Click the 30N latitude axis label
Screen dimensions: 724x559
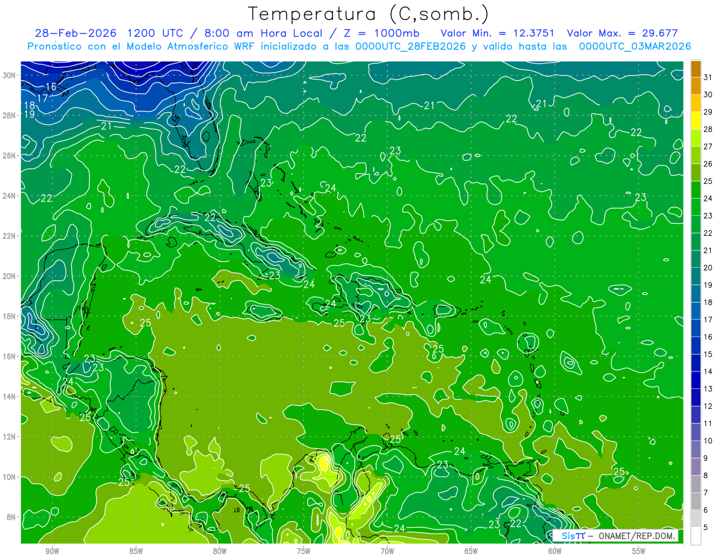click(x=9, y=75)
